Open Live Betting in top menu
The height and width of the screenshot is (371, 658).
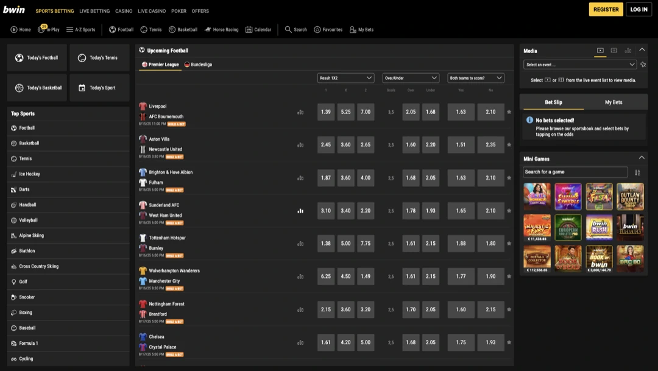click(94, 11)
